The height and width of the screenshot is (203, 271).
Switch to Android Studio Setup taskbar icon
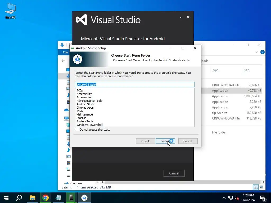click(x=84, y=198)
